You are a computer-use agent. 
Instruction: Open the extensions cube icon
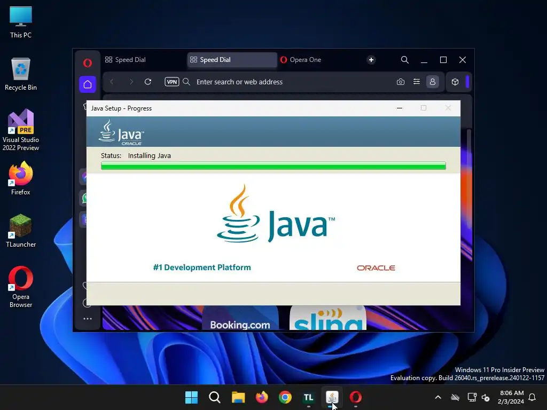[x=455, y=82]
